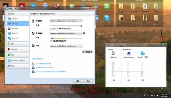Open the LINE desktop shortcut
Viewport: 171px width, 98px height.
click(107, 7)
